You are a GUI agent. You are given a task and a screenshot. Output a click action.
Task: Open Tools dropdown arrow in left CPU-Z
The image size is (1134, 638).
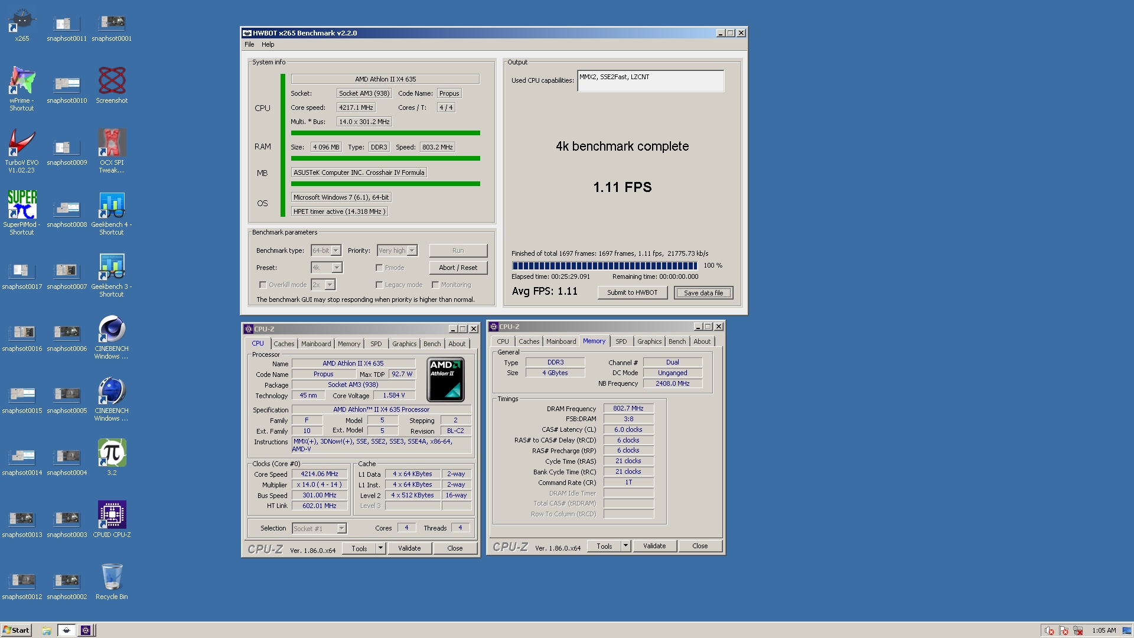point(381,548)
